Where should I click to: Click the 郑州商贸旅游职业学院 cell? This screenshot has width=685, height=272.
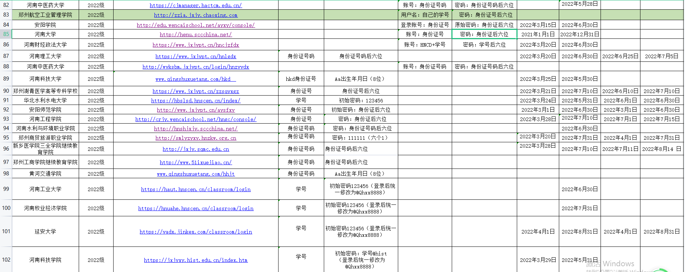pyautogui.click(x=45, y=138)
